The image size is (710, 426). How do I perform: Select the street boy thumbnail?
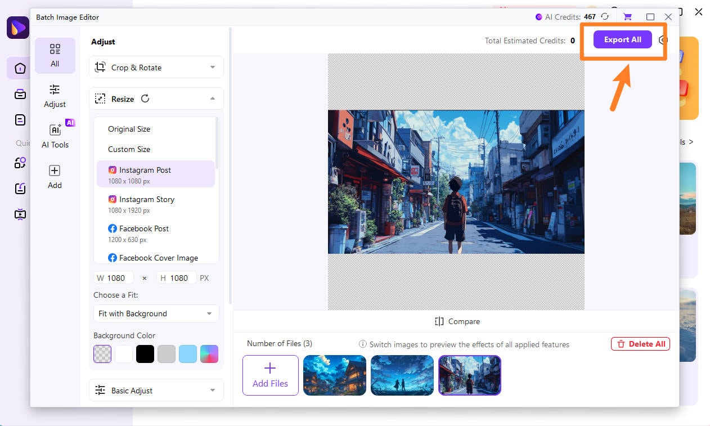470,375
